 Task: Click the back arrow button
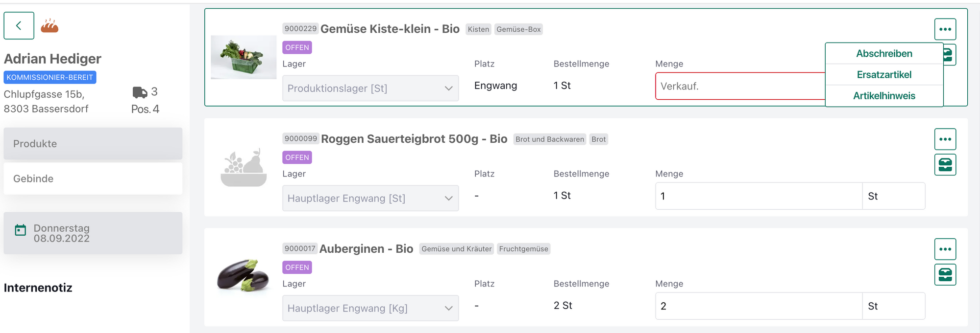pyautogui.click(x=19, y=25)
